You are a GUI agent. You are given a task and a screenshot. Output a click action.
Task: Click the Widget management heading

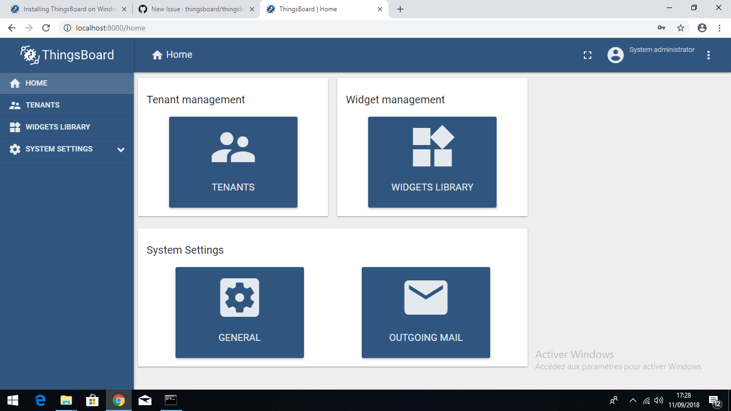pyautogui.click(x=395, y=100)
